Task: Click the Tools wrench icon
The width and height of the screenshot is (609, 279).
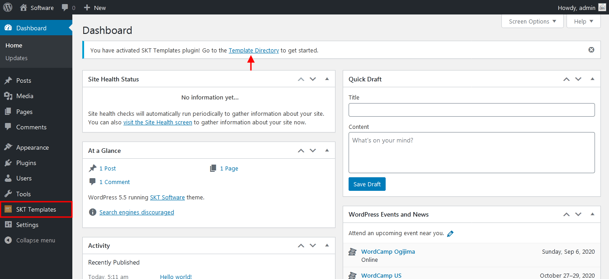Action: pos(8,194)
